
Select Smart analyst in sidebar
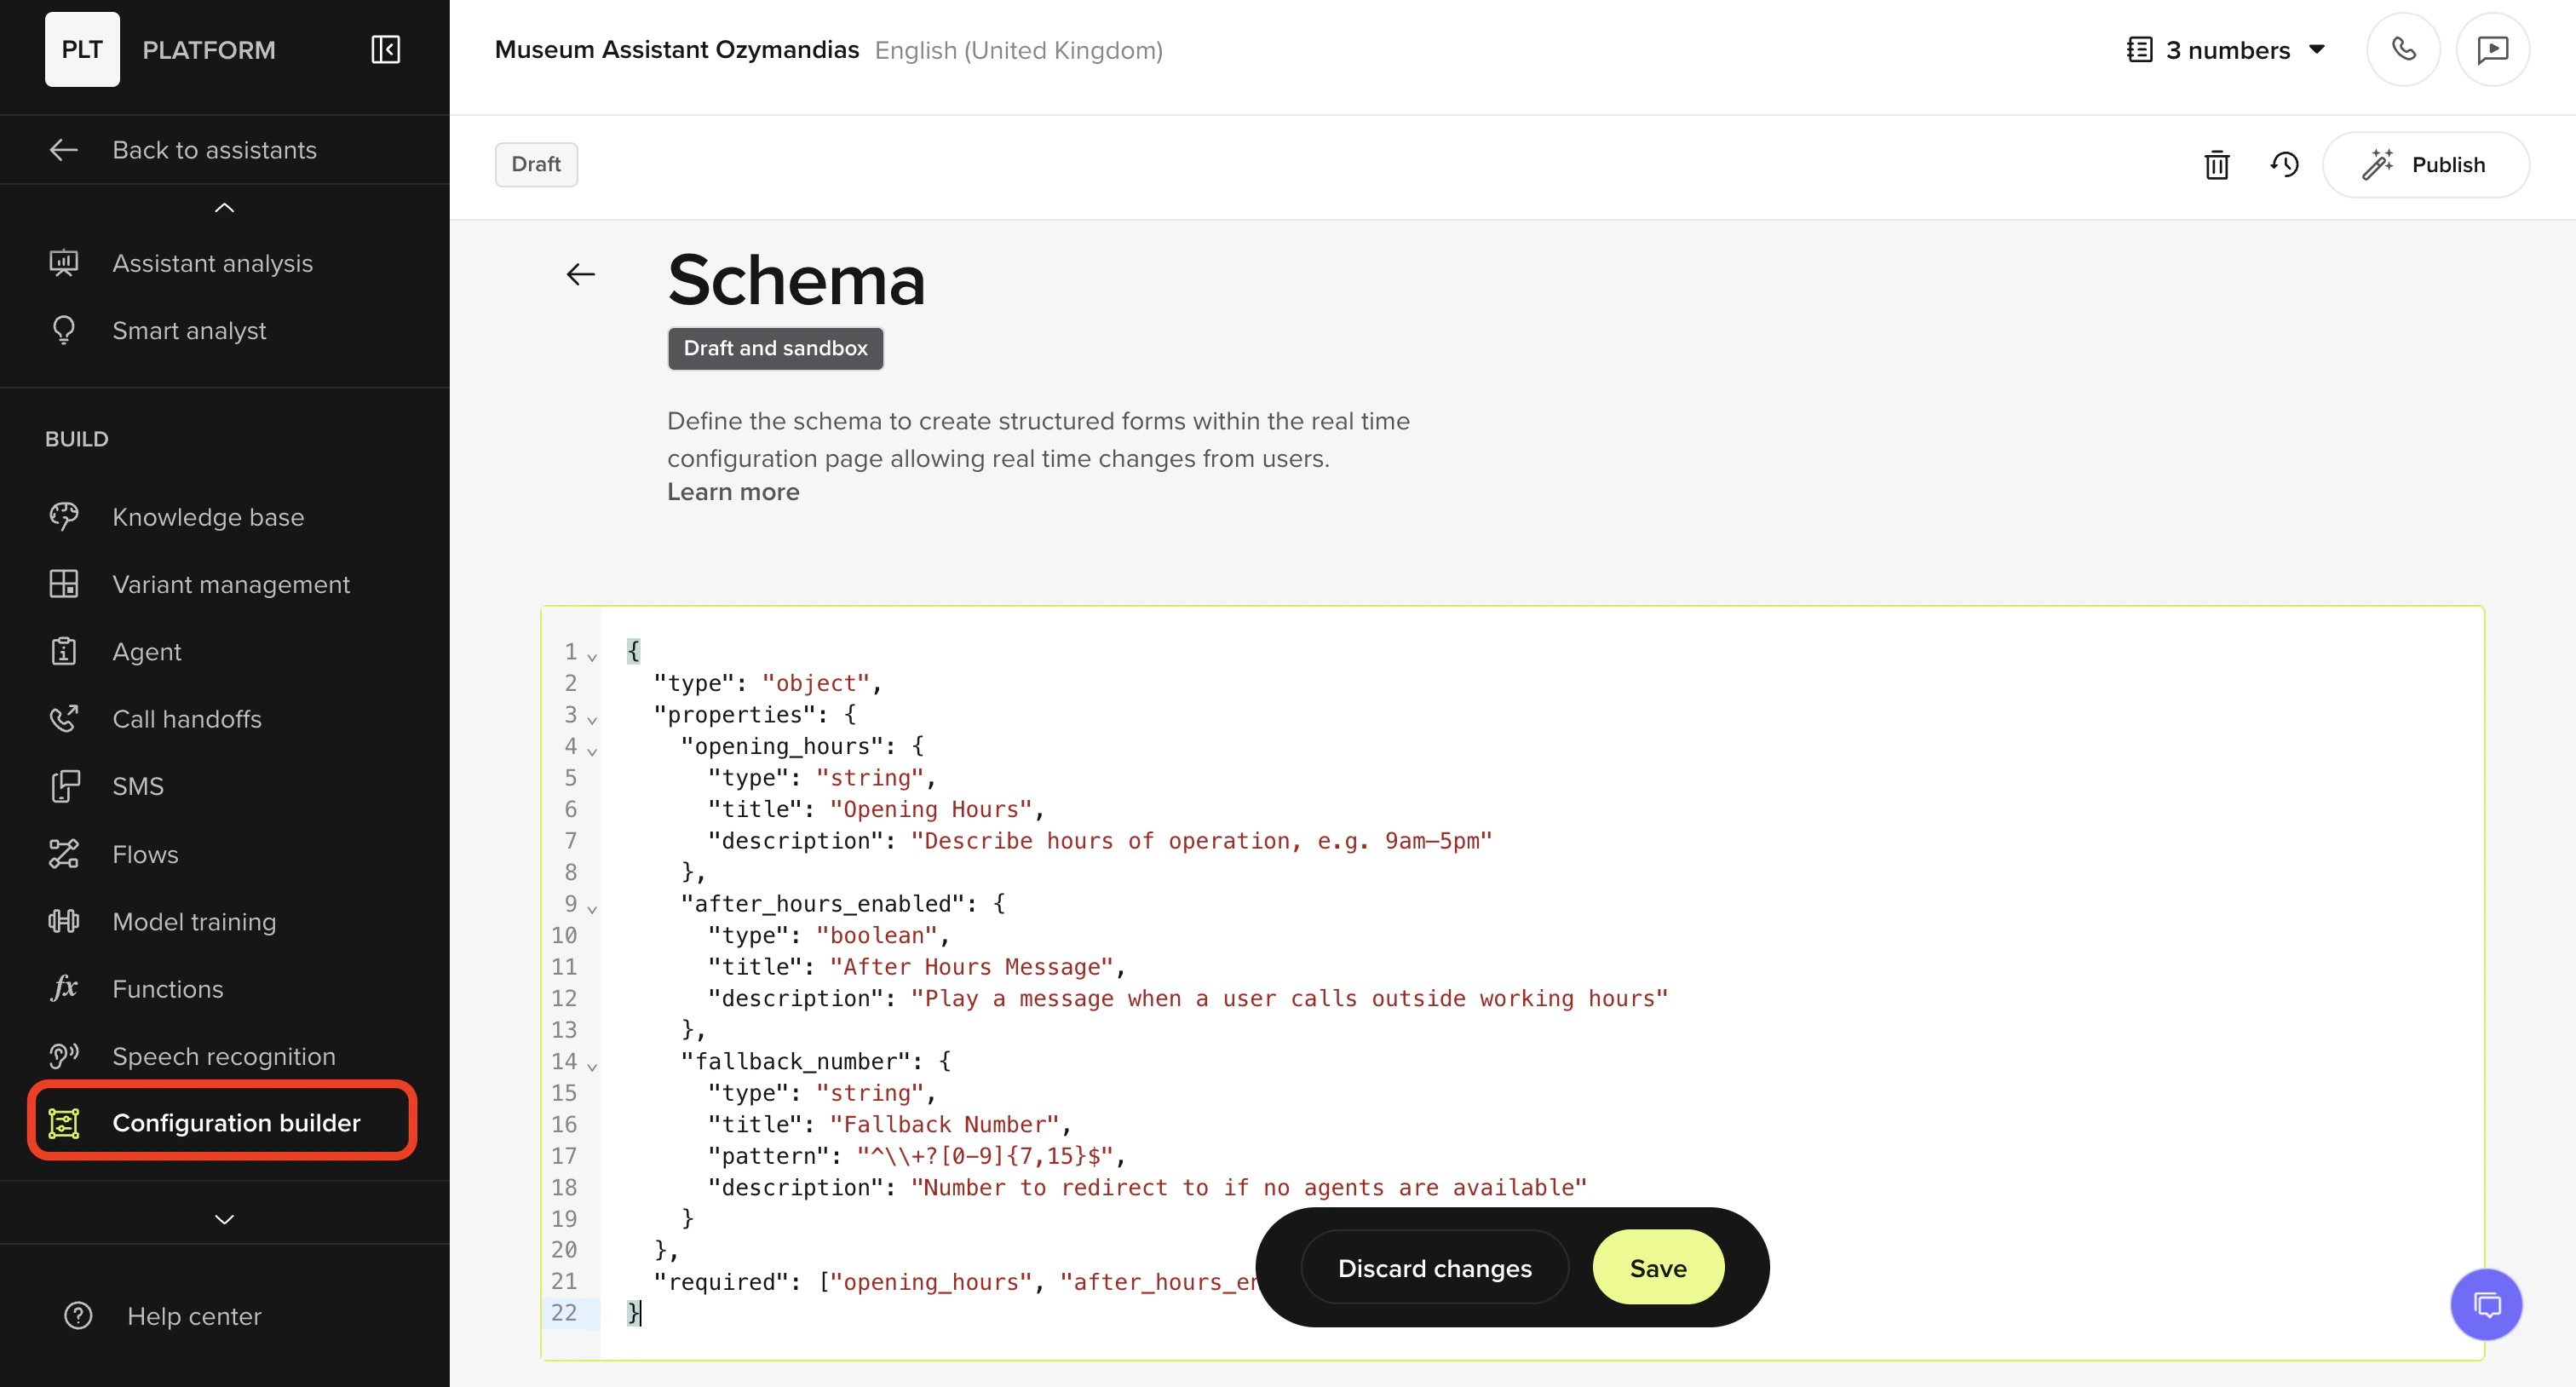click(189, 331)
